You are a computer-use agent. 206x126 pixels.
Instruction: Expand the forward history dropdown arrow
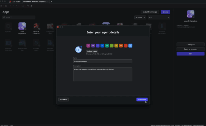[19, 6]
